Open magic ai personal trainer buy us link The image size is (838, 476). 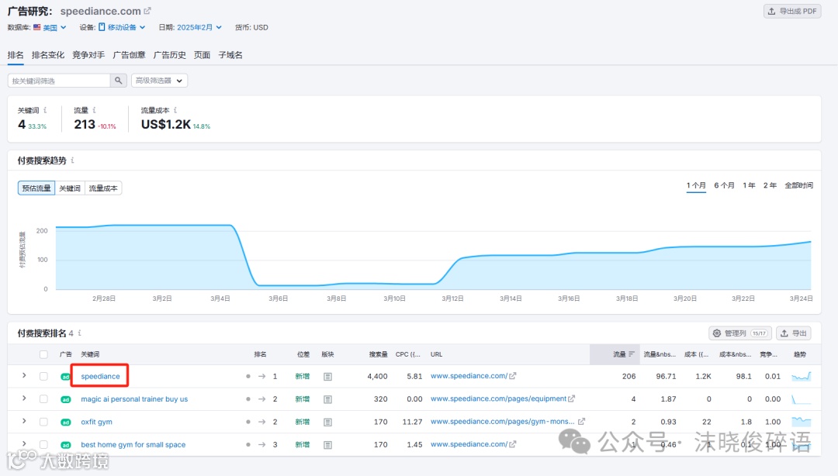click(x=134, y=399)
